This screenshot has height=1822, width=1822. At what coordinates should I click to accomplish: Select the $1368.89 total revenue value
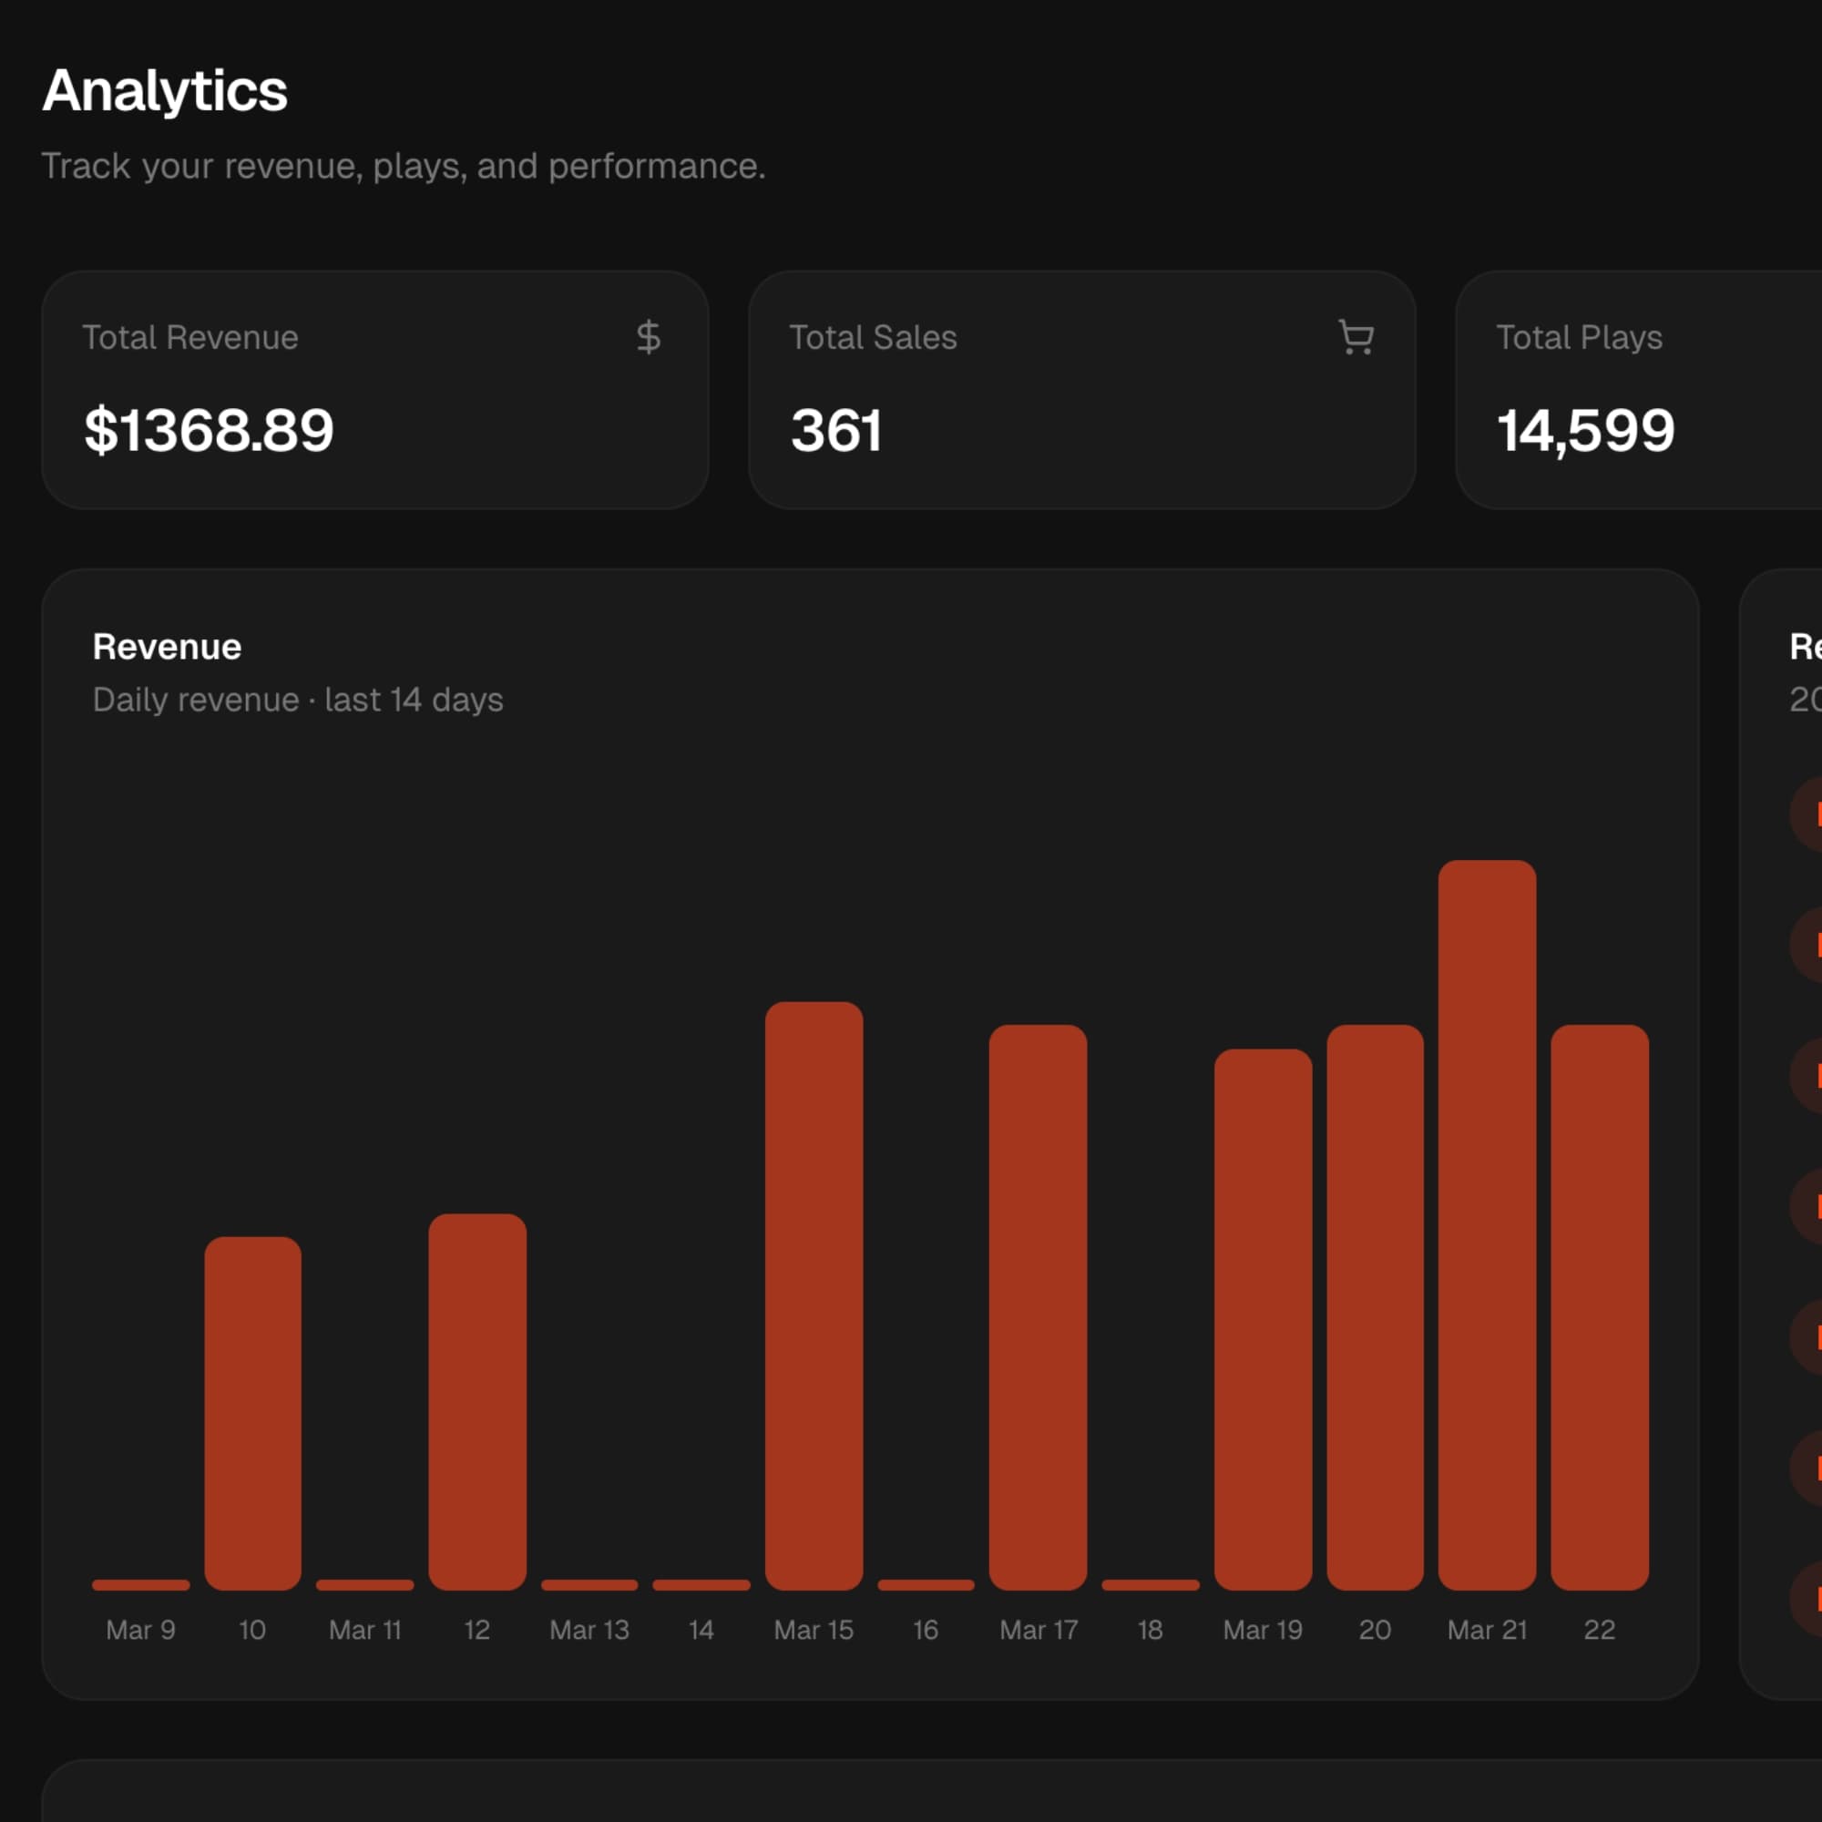pyautogui.click(x=210, y=431)
